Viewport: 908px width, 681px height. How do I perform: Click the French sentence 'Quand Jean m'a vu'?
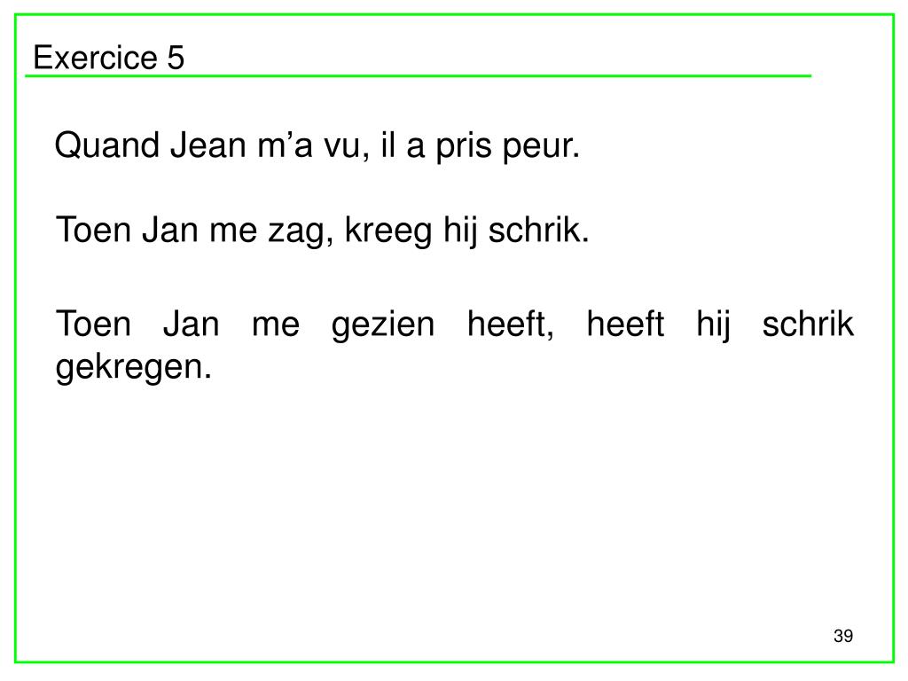212,145
